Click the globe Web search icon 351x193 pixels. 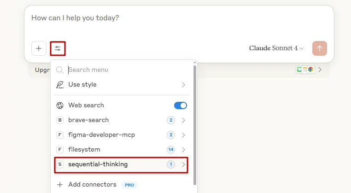pyautogui.click(x=60, y=105)
